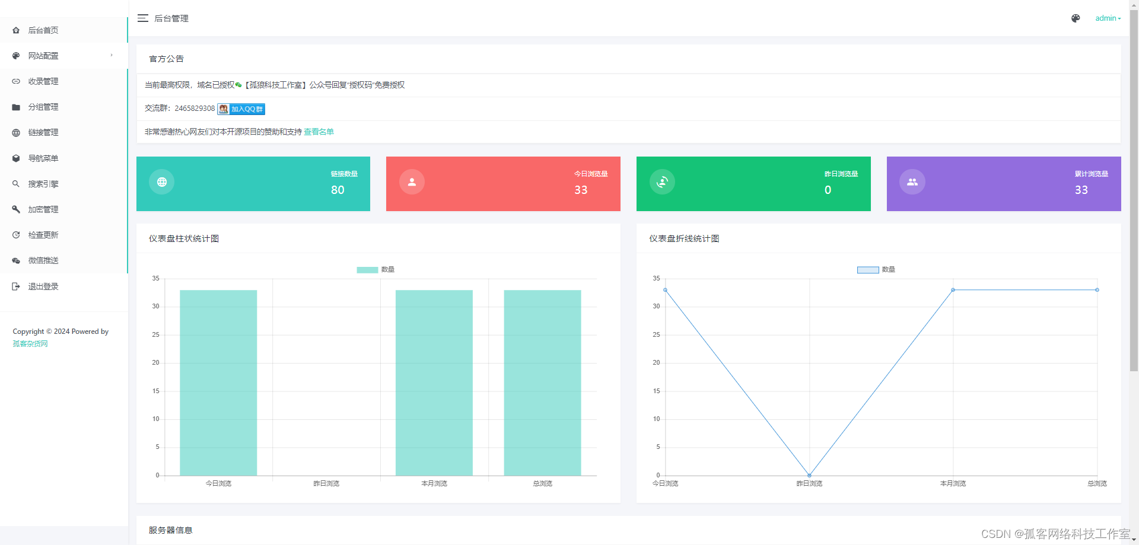The height and width of the screenshot is (545, 1139).
Task: Open 后台首页 menu item
Action: coord(63,30)
